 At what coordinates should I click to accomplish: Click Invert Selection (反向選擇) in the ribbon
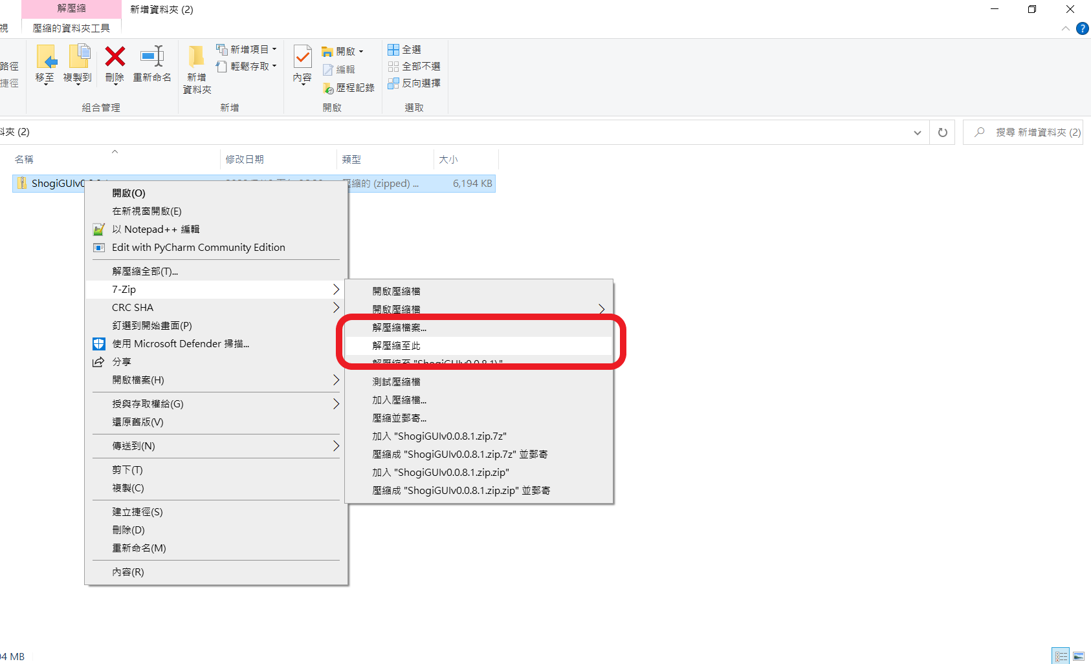[x=414, y=83]
